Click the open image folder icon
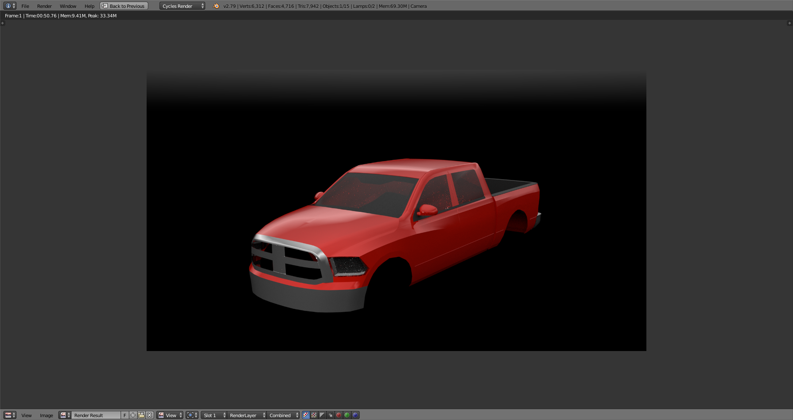The height and width of the screenshot is (420, 793). [141, 415]
